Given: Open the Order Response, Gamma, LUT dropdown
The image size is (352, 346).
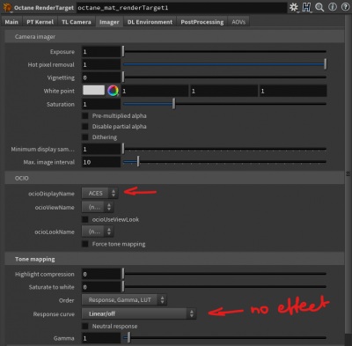Looking at the screenshot, I should coord(124,300).
